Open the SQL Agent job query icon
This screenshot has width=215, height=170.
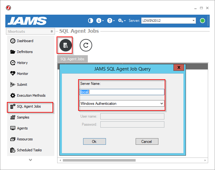65,45
